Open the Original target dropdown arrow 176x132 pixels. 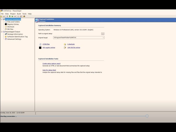click(x=103, y=38)
